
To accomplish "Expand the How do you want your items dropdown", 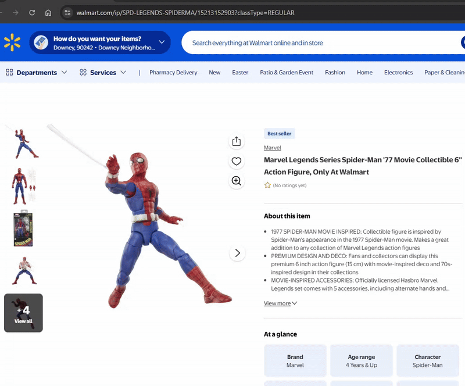I will (x=162, y=42).
